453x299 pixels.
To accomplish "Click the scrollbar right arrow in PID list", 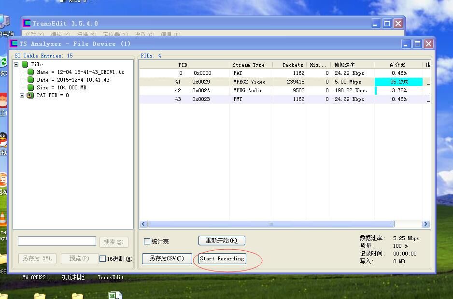I will tap(425, 224).
